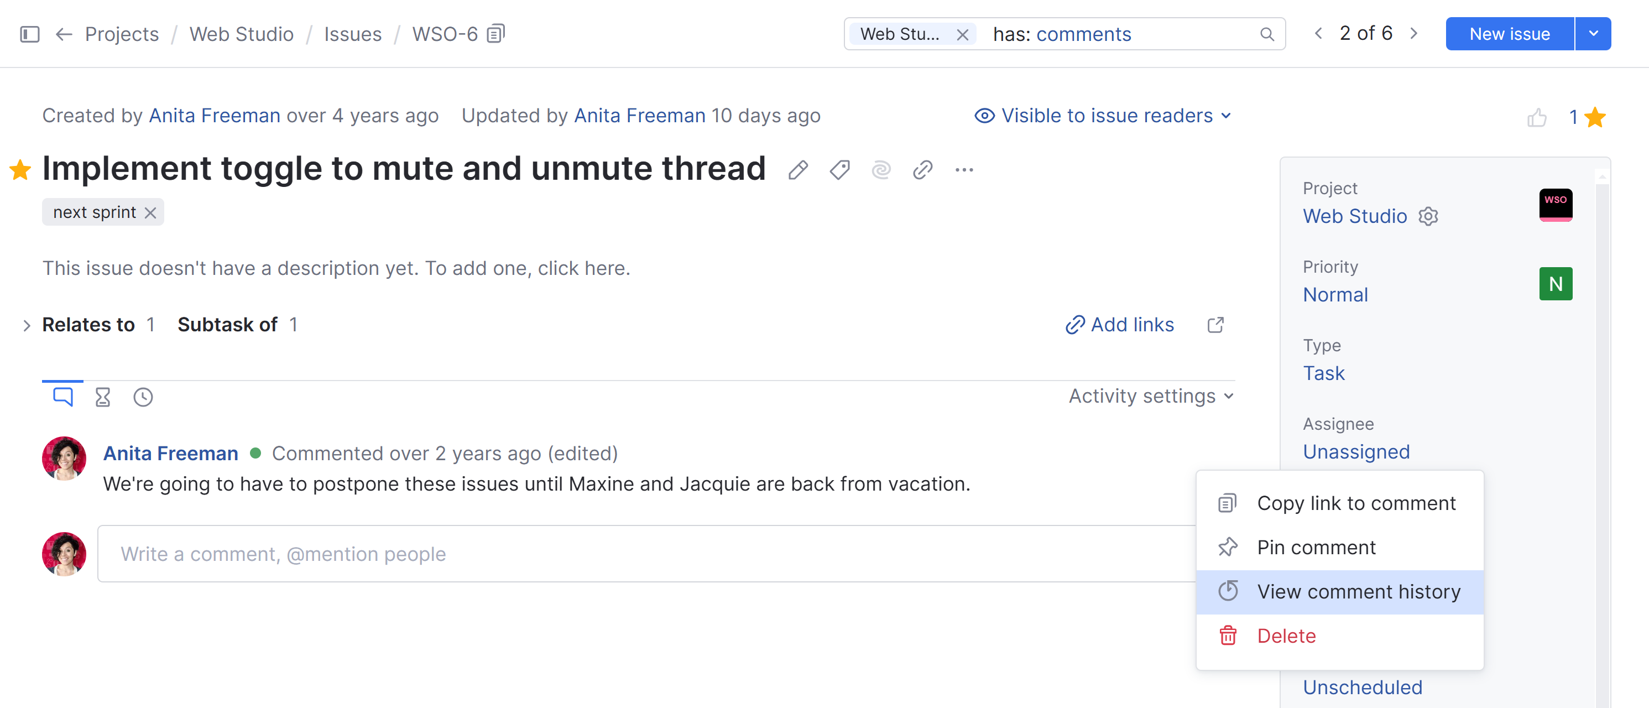Select View comment history menu item
The height and width of the screenshot is (708, 1649).
(1358, 591)
